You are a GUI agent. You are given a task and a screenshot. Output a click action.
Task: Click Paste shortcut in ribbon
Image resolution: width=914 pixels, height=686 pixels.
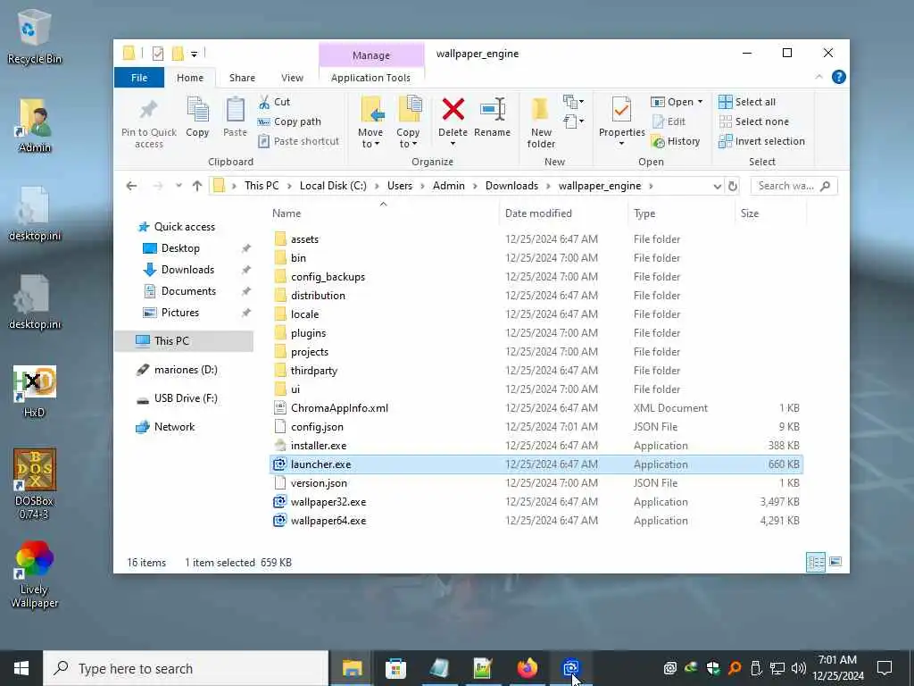pyautogui.click(x=298, y=141)
